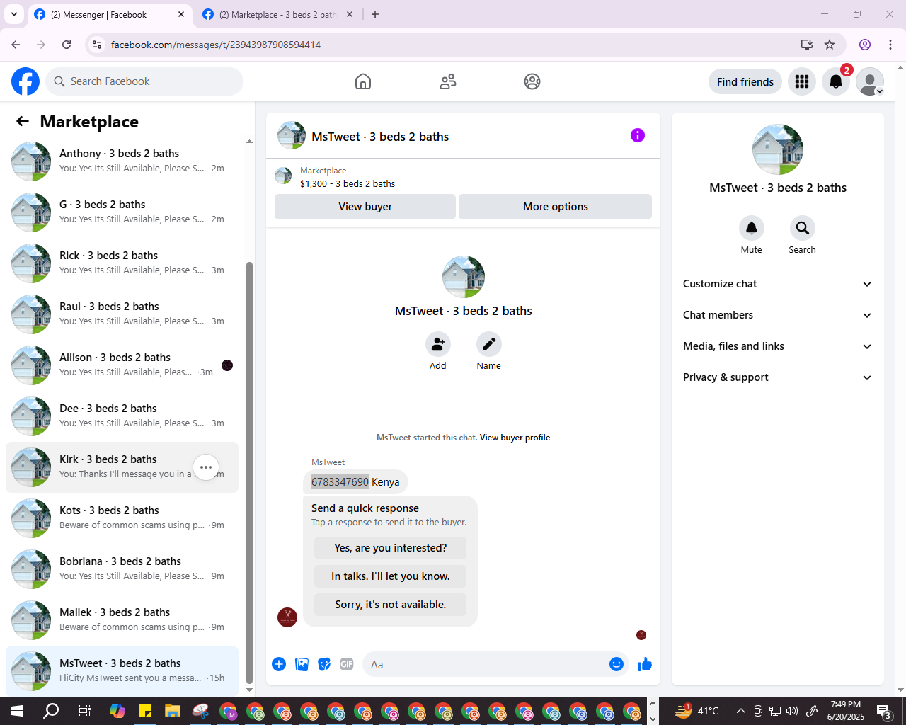Open the three-dot menu on Kirk chat
Screen dimensions: 906x725
(x=206, y=467)
